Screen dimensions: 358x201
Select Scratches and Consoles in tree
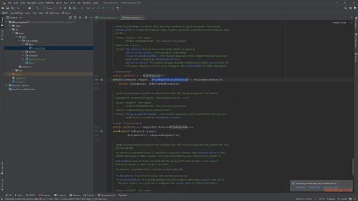point(22,89)
